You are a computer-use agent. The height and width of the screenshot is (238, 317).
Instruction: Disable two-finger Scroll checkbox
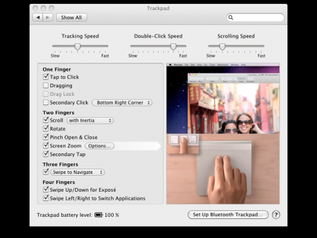[x=46, y=120]
